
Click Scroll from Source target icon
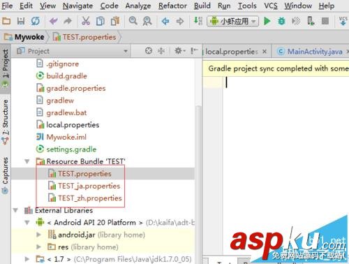click(149, 50)
